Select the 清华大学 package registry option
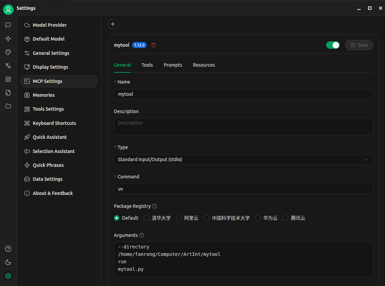The width and height of the screenshot is (385, 286). click(146, 218)
